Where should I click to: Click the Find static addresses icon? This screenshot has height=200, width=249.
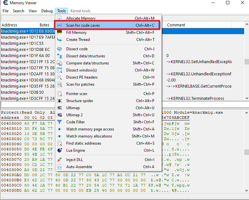tap(59, 143)
